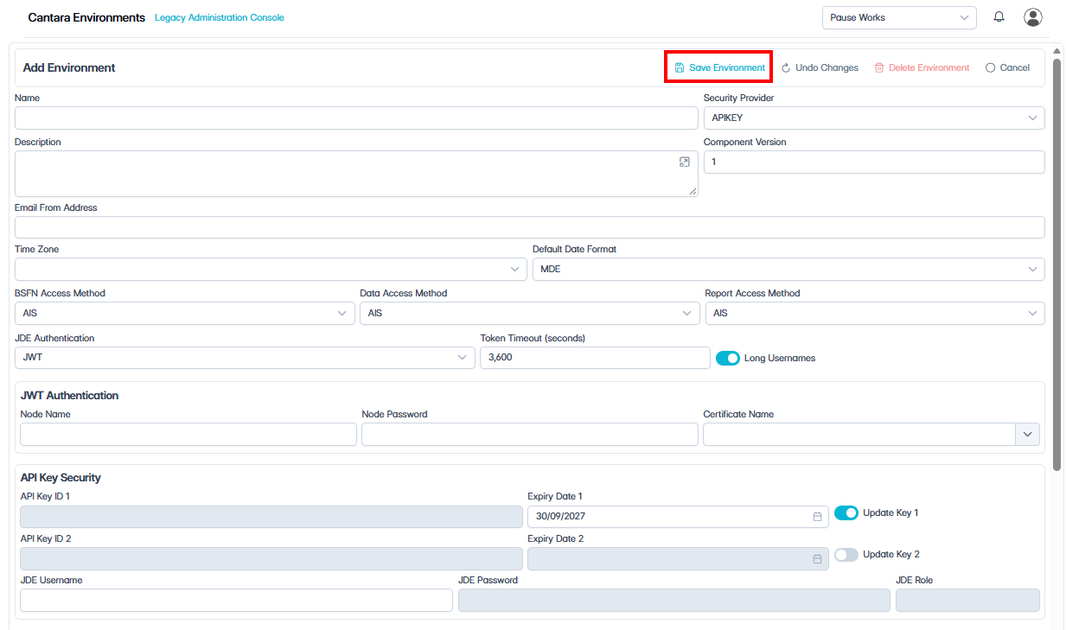Open the Certificate Name dropdown arrow
The height and width of the screenshot is (630, 1066).
coord(1027,435)
